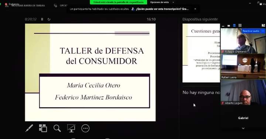266x139 pixels.
Task: Expand more participants with the down chevron
Action: coord(243,128)
